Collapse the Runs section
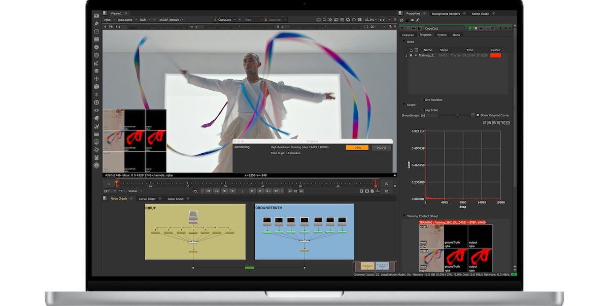 [x=404, y=42]
